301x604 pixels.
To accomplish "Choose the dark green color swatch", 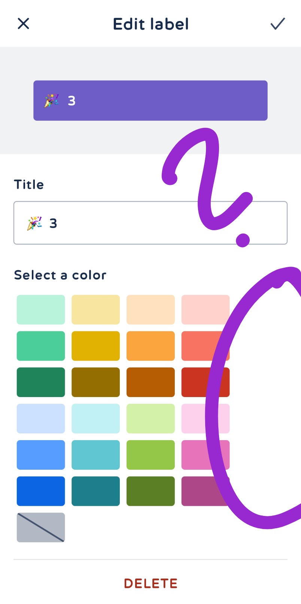I will (x=41, y=382).
